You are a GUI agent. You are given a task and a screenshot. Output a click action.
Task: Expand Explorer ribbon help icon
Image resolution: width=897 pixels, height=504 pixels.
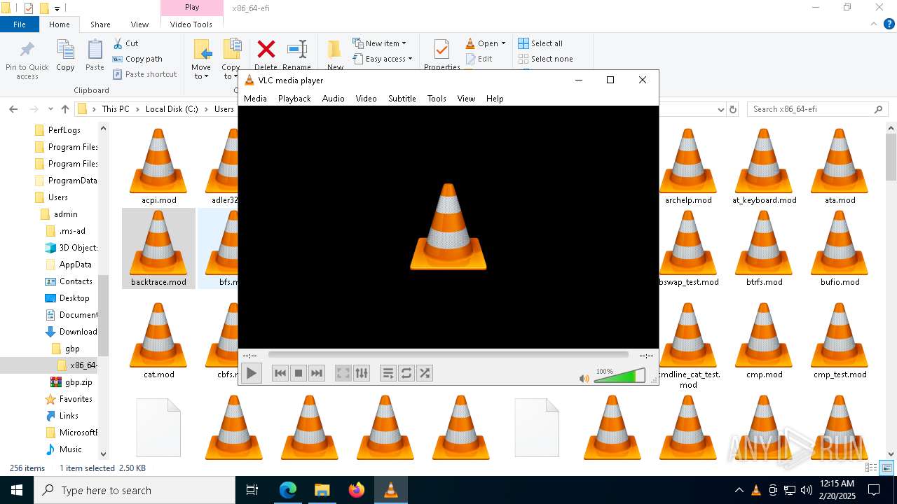889,24
